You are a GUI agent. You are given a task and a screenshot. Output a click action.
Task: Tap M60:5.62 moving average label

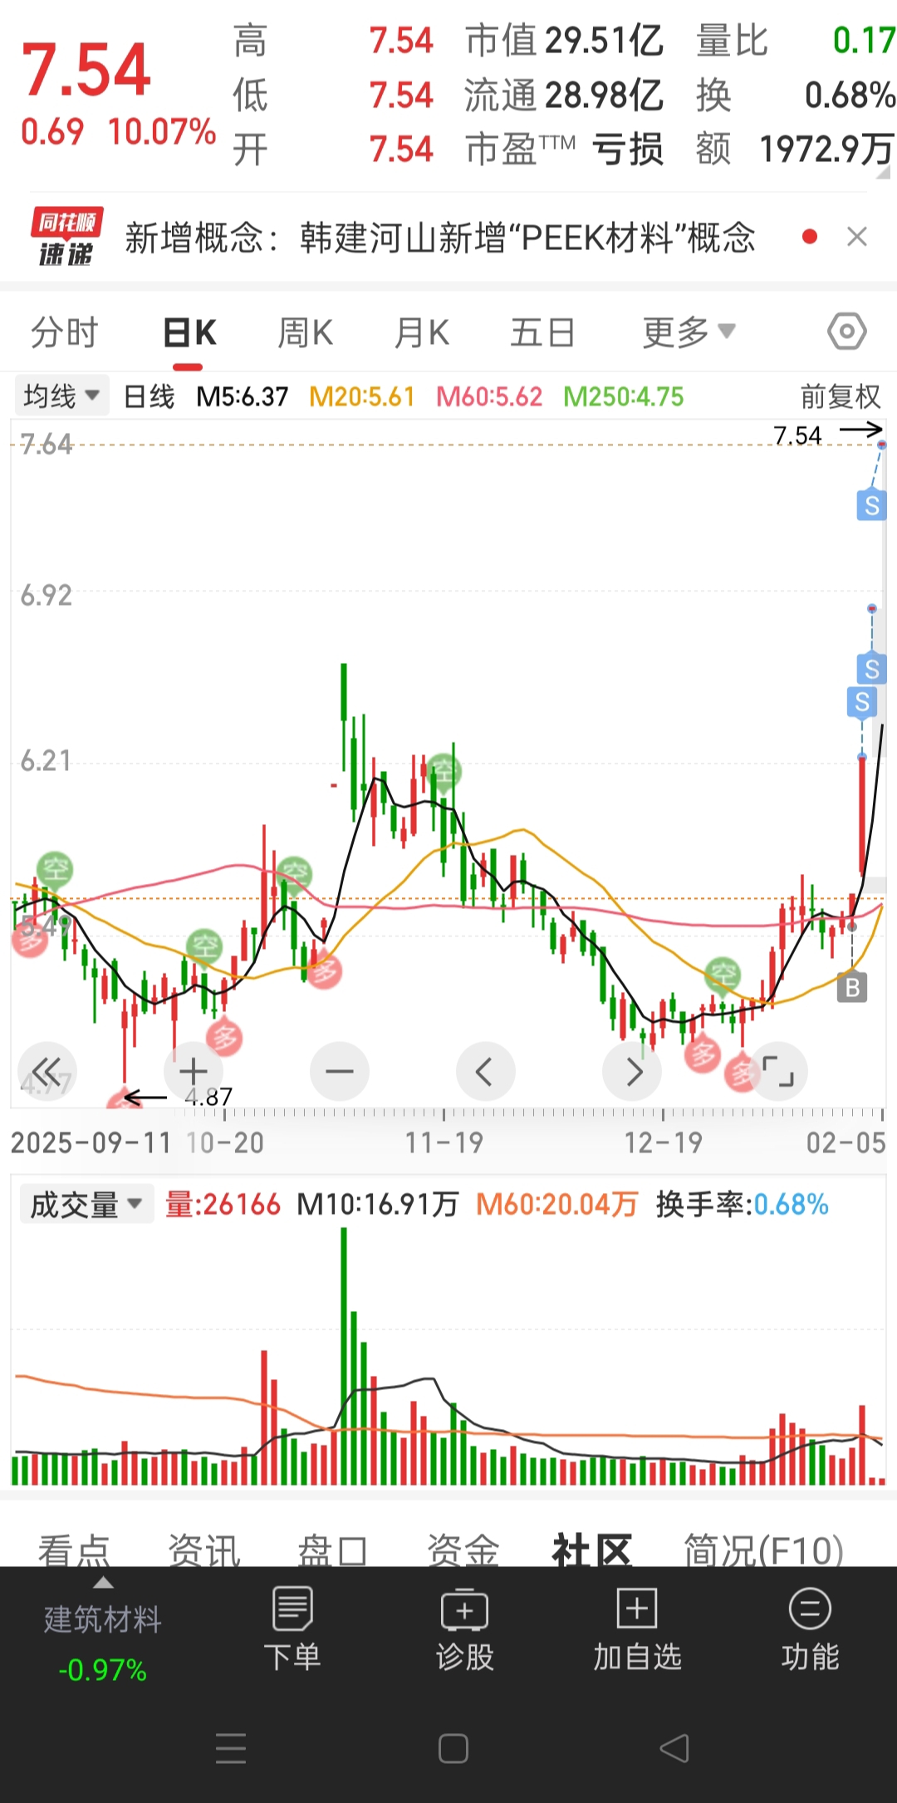click(489, 396)
